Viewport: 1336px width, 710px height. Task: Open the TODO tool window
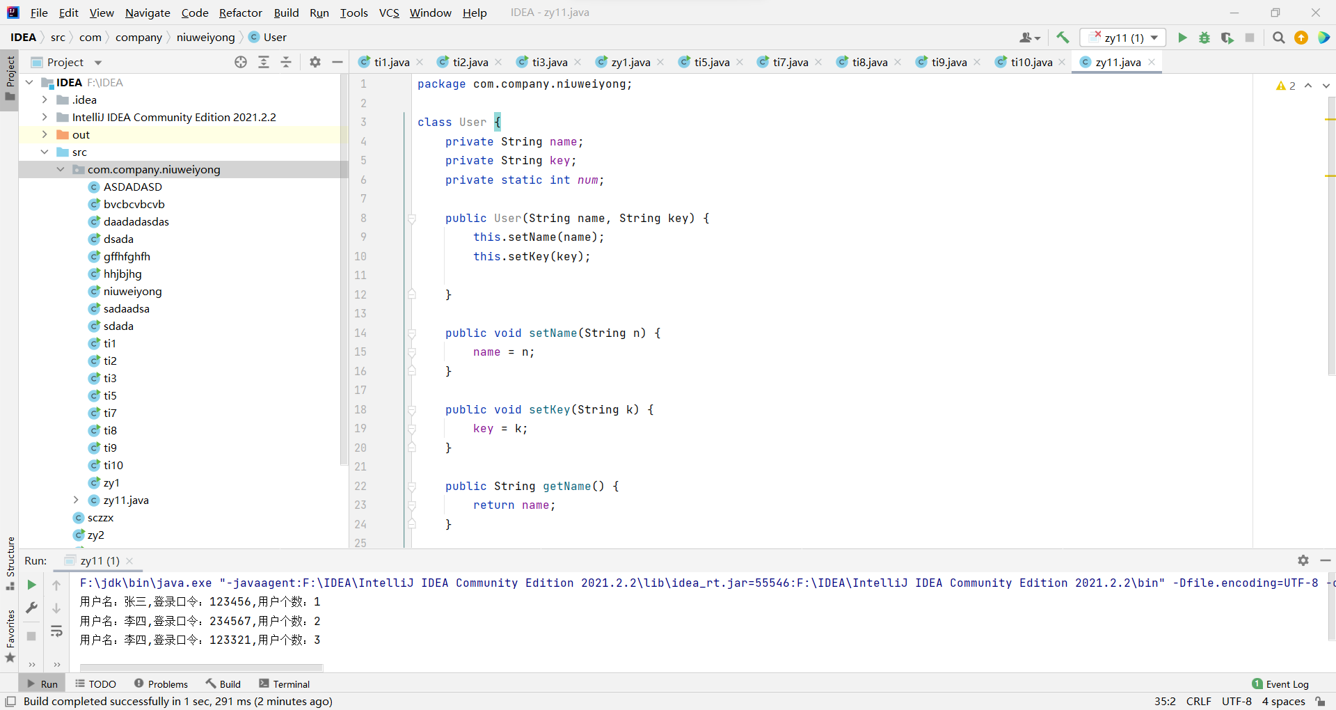(x=95, y=684)
